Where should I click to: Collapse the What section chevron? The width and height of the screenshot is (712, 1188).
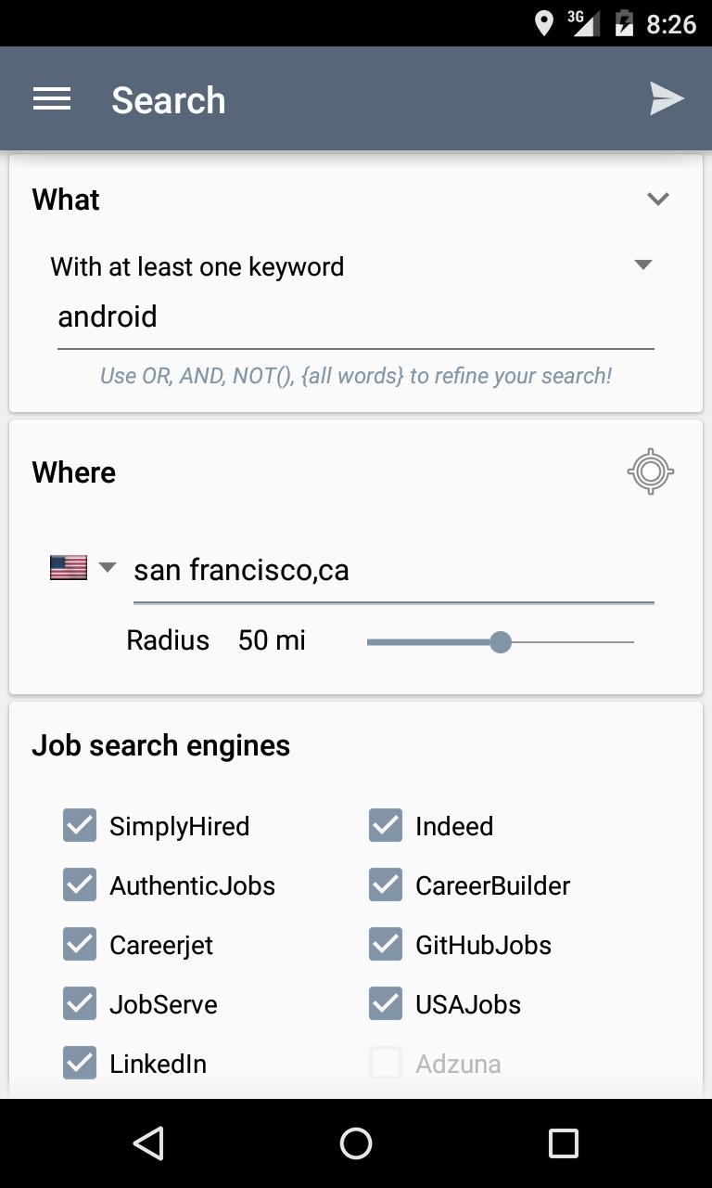(658, 199)
